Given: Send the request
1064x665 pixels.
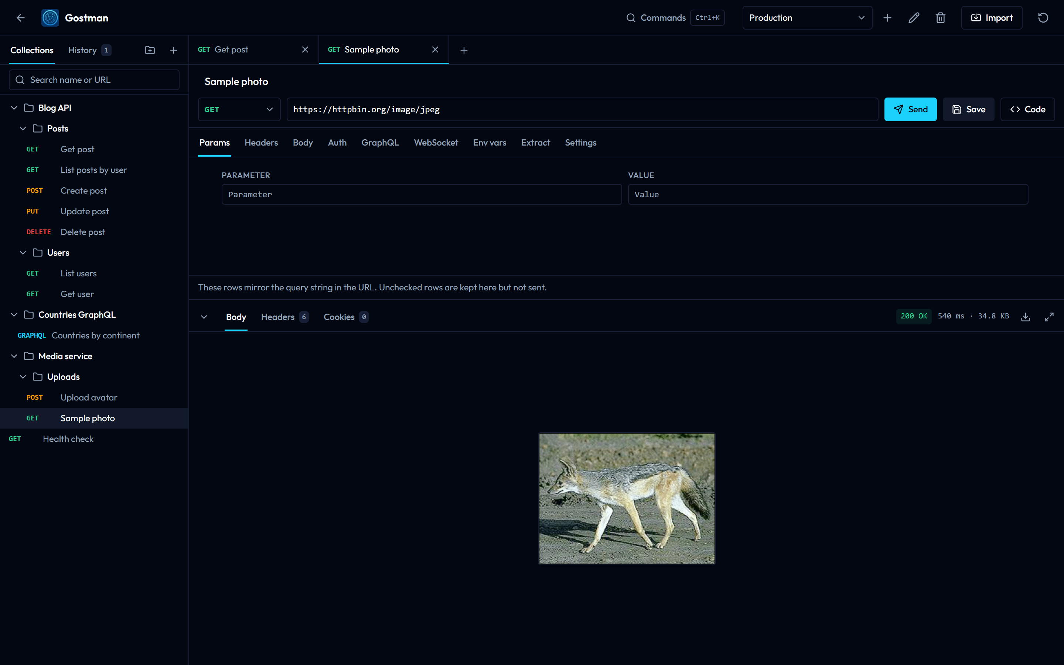Looking at the screenshot, I should coord(910,109).
